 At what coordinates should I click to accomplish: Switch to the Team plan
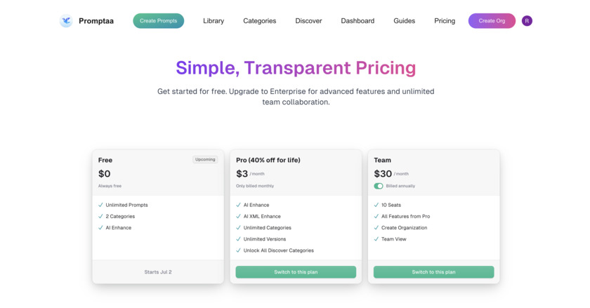(433, 272)
